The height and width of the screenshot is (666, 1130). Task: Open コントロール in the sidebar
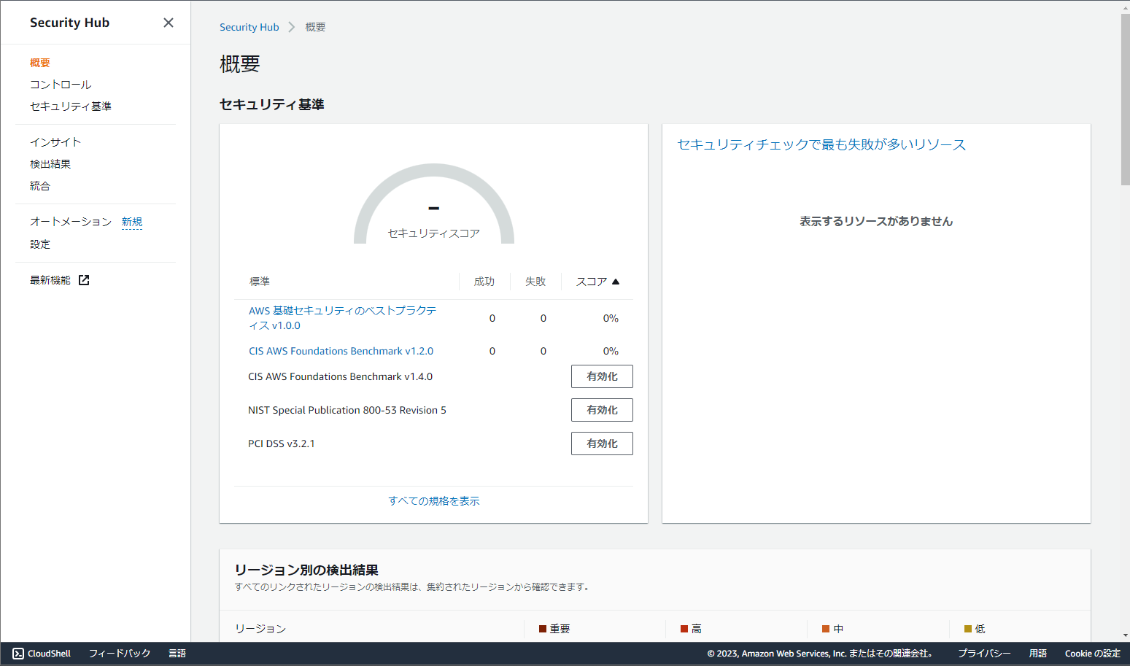(61, 85)
